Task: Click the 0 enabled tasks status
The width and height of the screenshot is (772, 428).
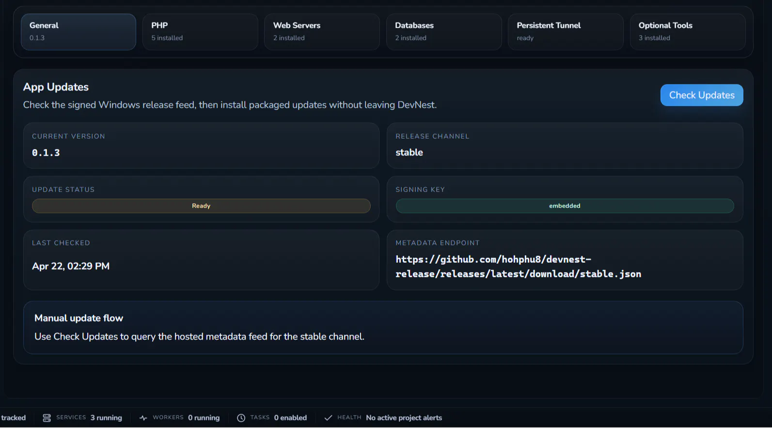Action: (x=290, y=418)
